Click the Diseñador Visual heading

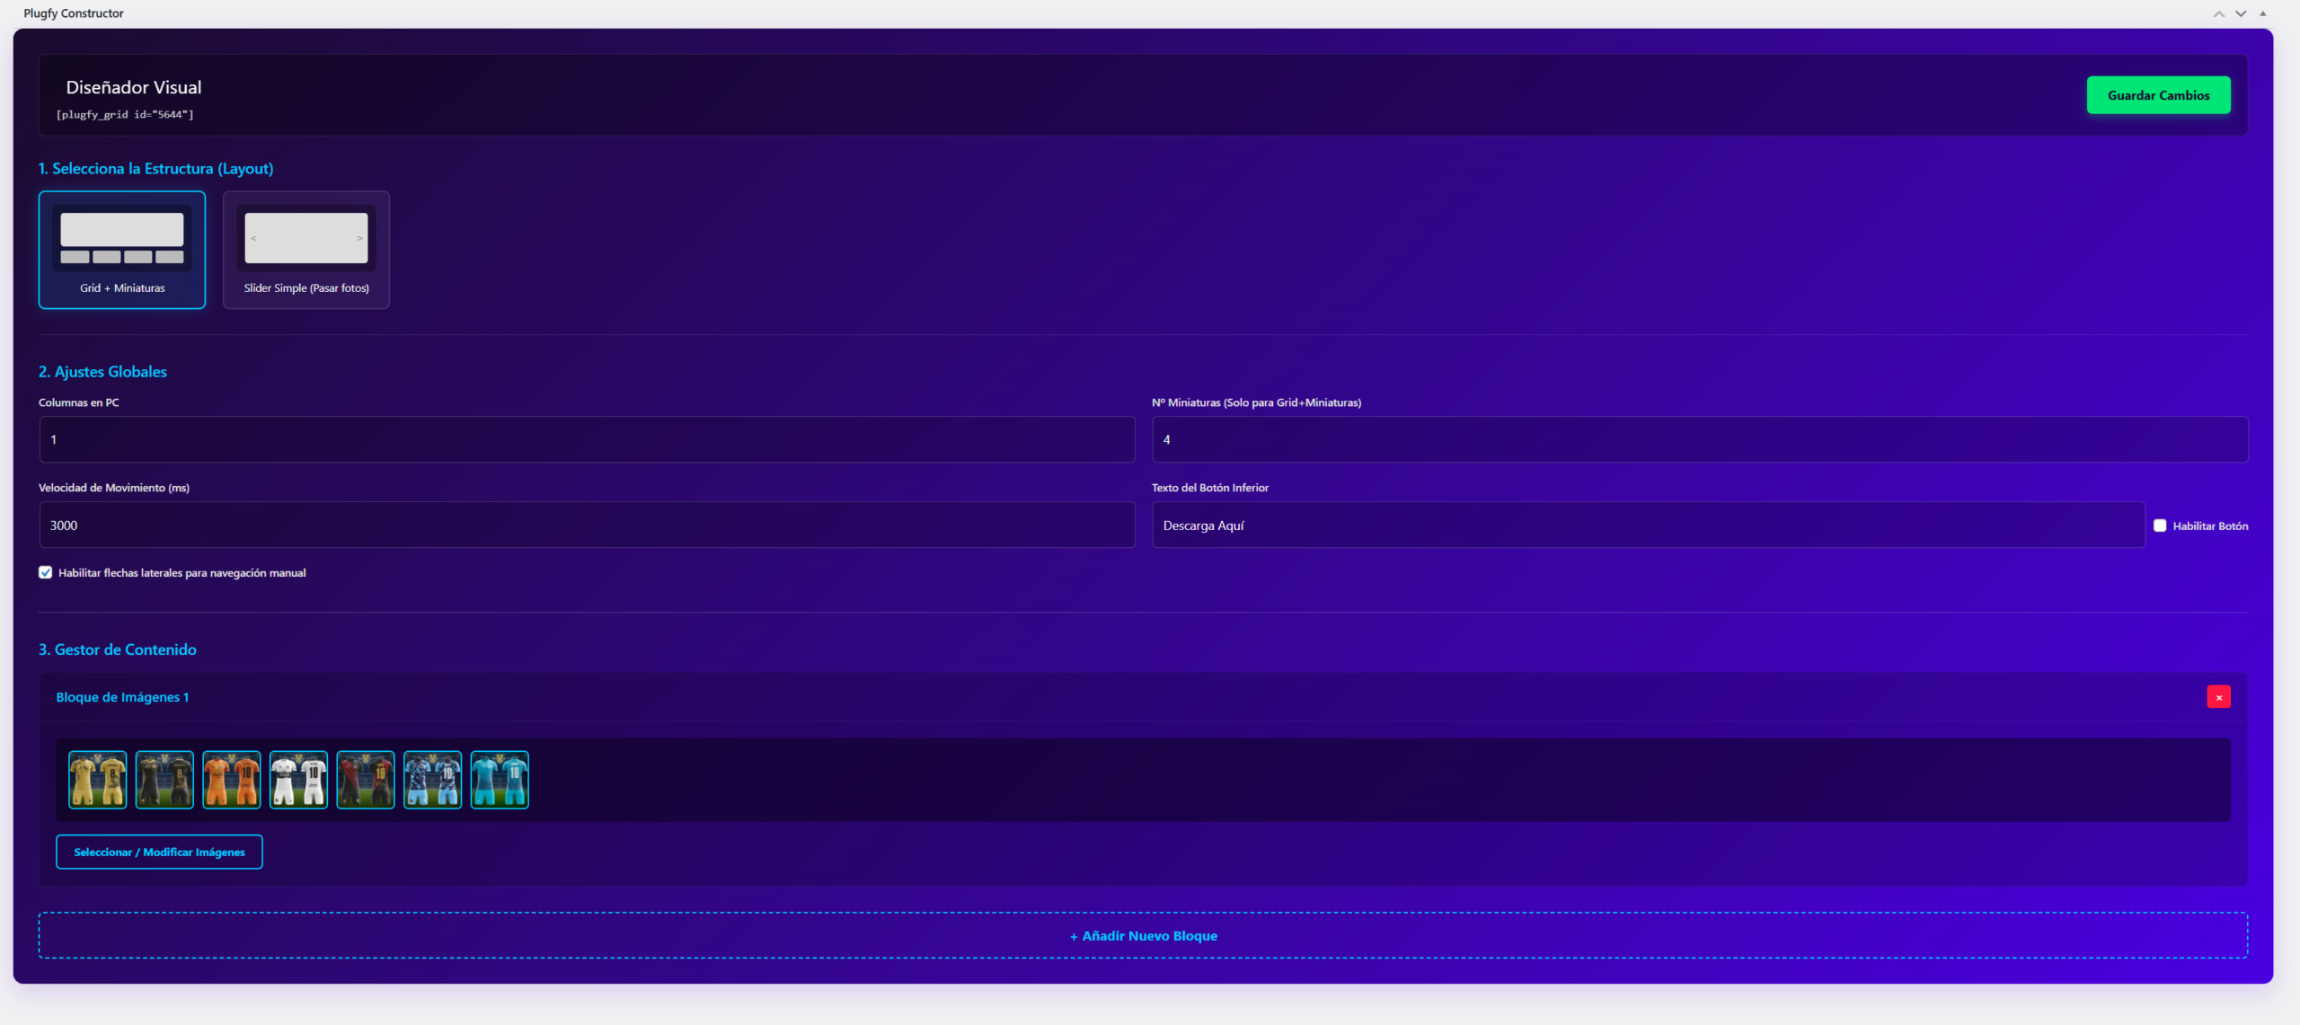point(134,87)
